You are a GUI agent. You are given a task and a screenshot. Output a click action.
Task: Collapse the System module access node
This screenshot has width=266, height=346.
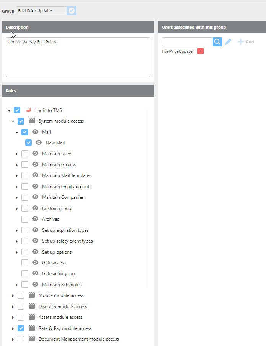coord(13,121)
